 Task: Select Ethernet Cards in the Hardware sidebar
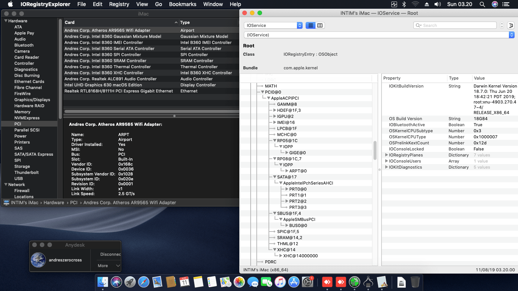(x=29, y=81)
